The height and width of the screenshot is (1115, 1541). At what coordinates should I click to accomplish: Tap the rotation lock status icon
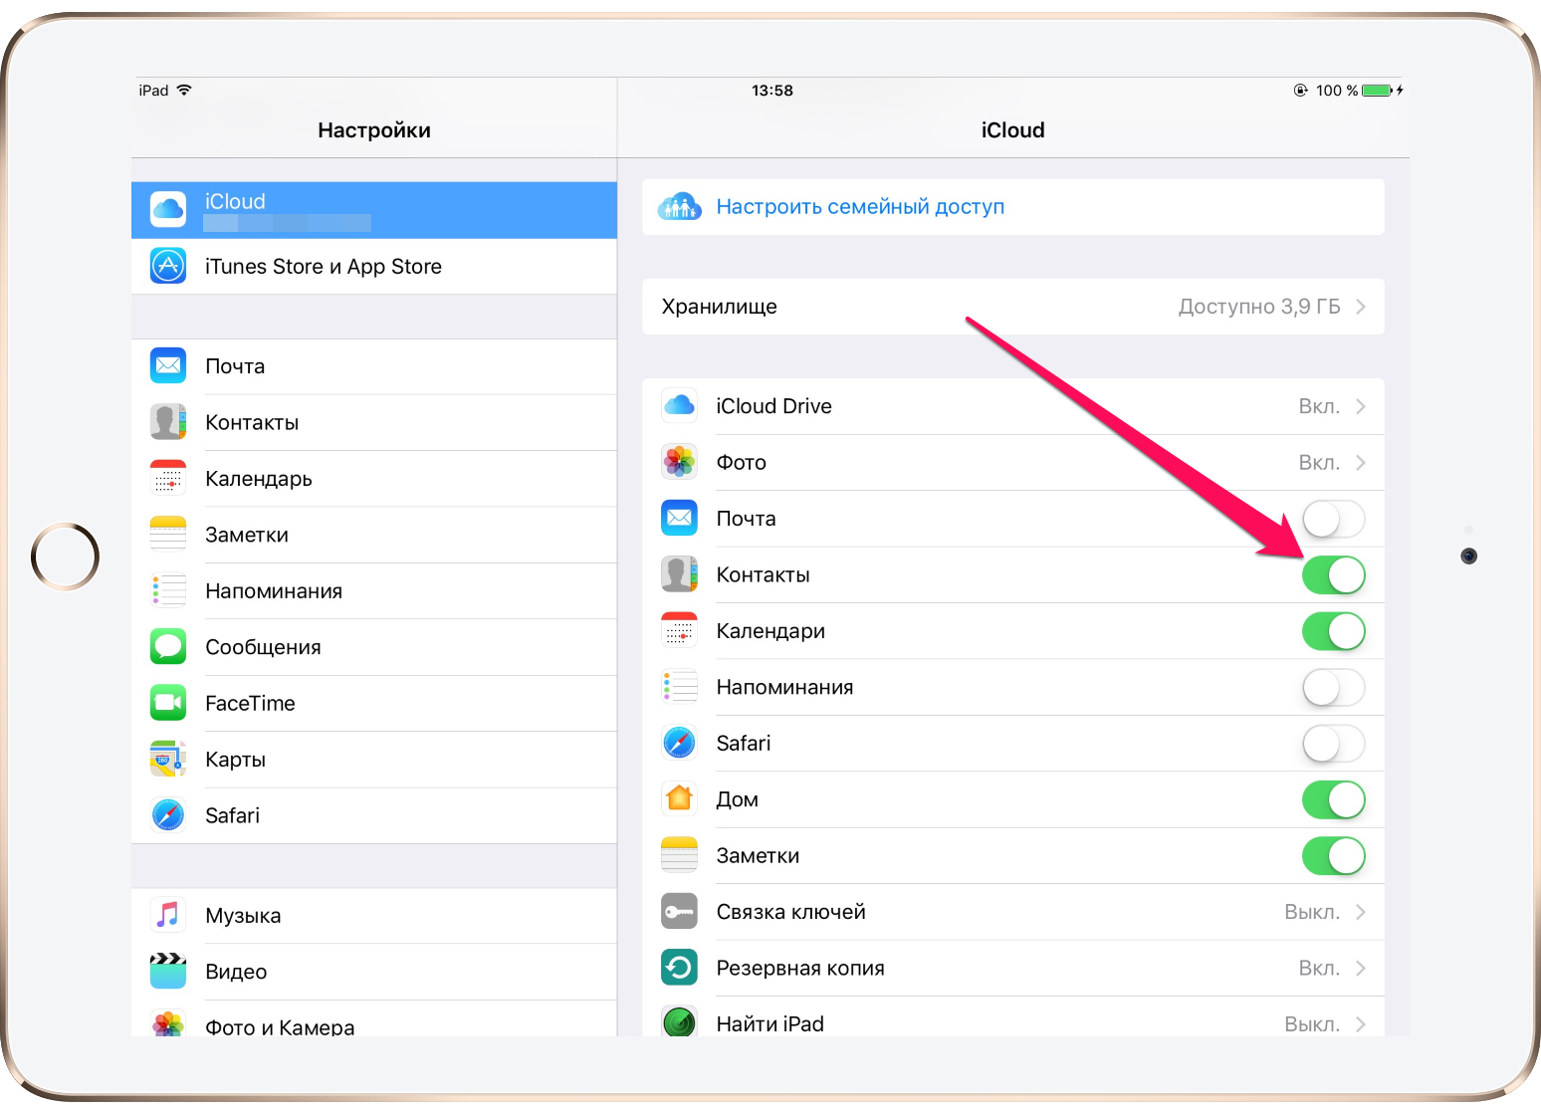pos(1300,91)
